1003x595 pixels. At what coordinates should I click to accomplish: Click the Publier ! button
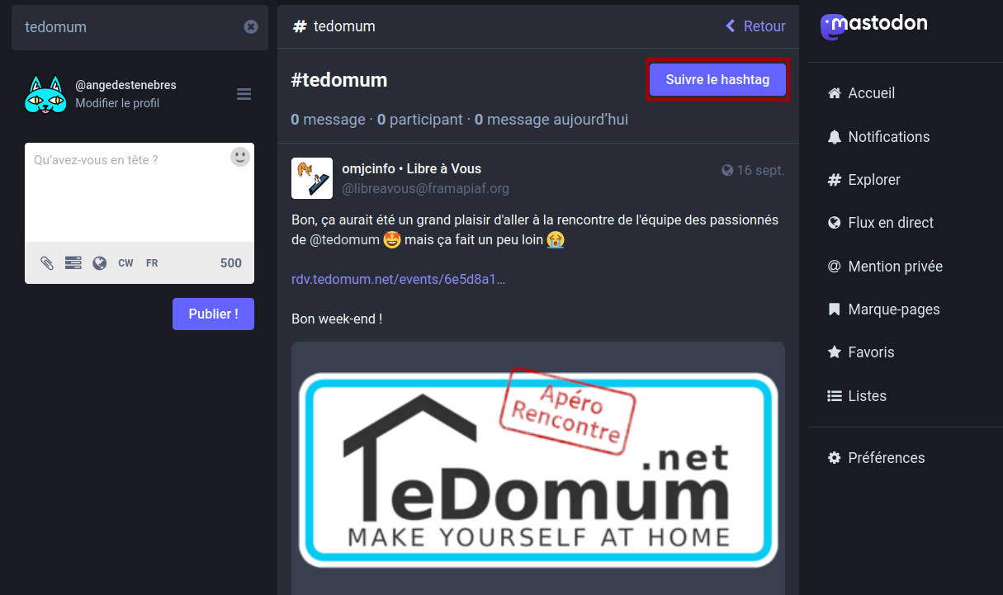[213, 314]
